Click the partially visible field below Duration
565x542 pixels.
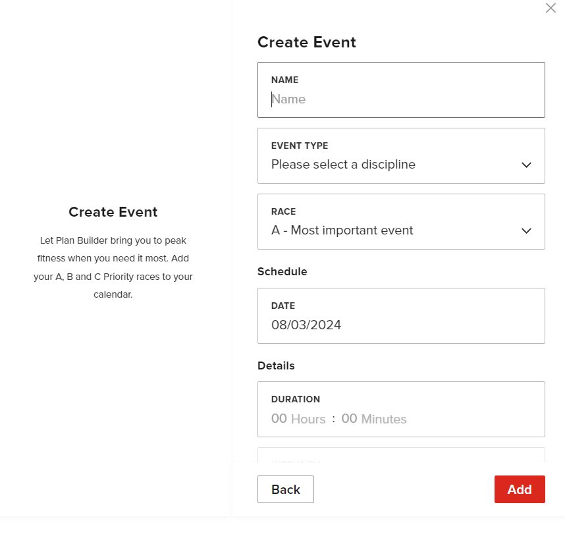point(400,455)
